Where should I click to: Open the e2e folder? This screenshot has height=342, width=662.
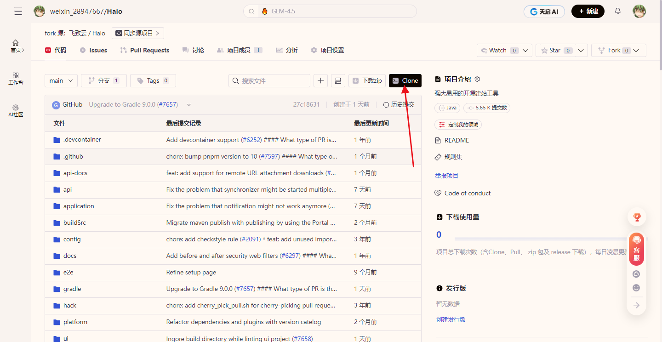click(x=68, y=272)
